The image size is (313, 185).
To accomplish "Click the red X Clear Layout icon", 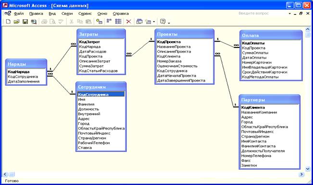I will [129, 22].
